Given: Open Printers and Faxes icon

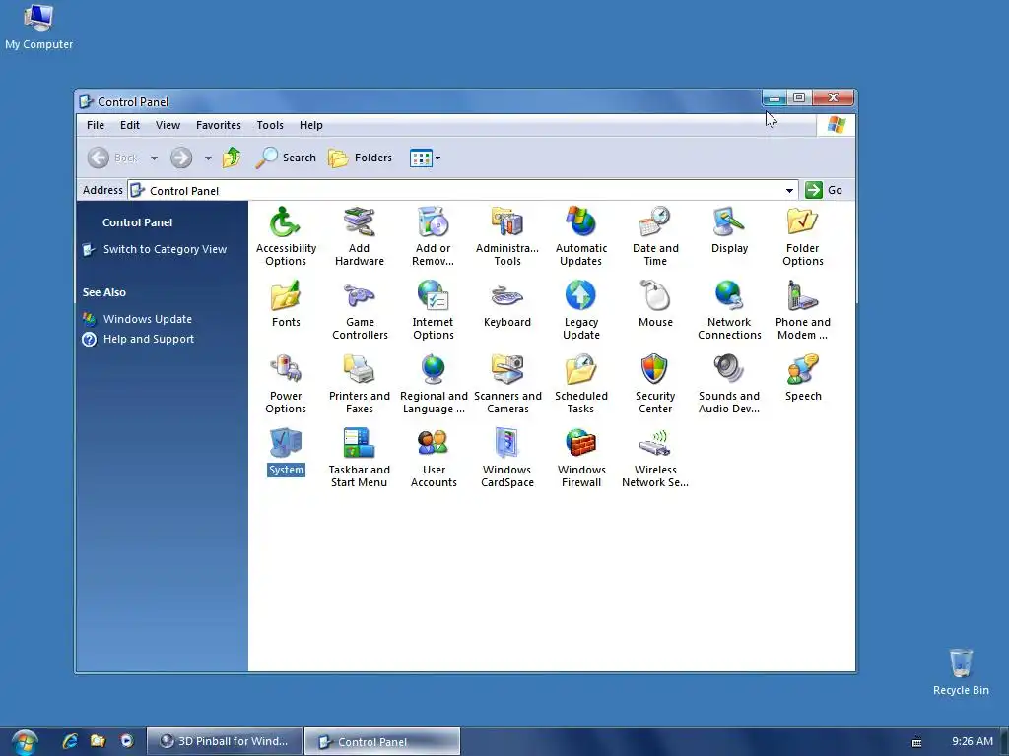Looking at the screenshot, I should point(359,384).
